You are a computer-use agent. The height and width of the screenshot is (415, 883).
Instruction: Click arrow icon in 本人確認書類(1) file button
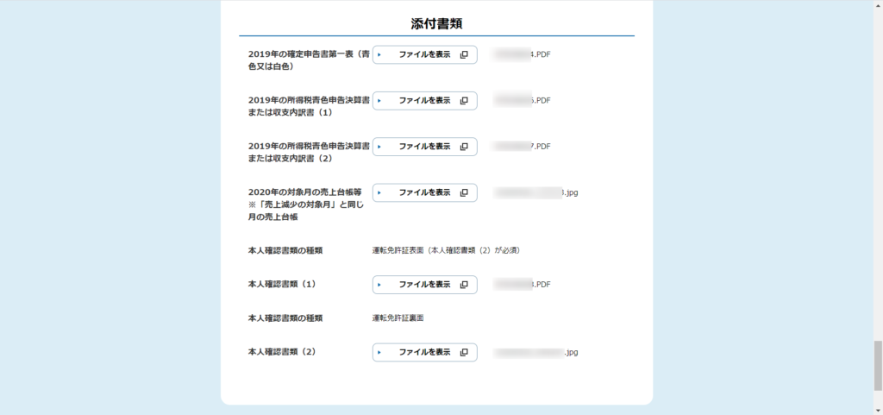pos(379,285)
